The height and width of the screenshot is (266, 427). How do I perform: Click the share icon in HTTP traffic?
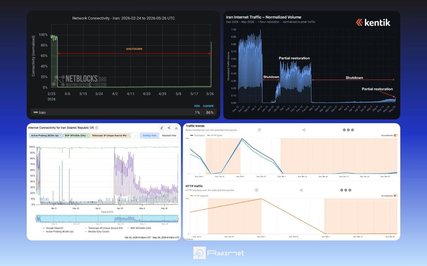[x=301, y=190]
